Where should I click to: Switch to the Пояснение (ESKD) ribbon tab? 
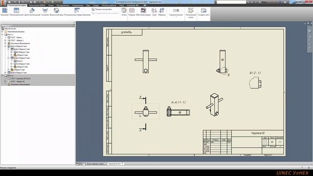tap(37, 5)
